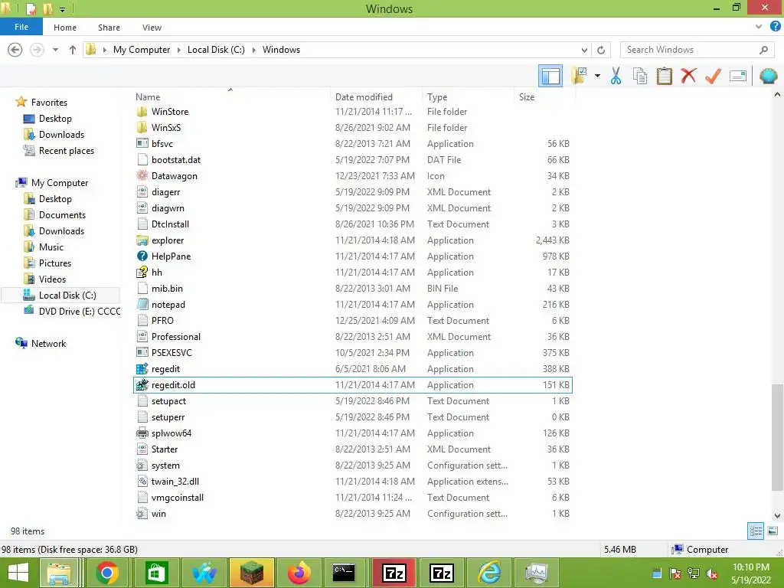Go back with the Back arrow
The width and height of the screenshot is (784, 588).
tap(15, 50)
